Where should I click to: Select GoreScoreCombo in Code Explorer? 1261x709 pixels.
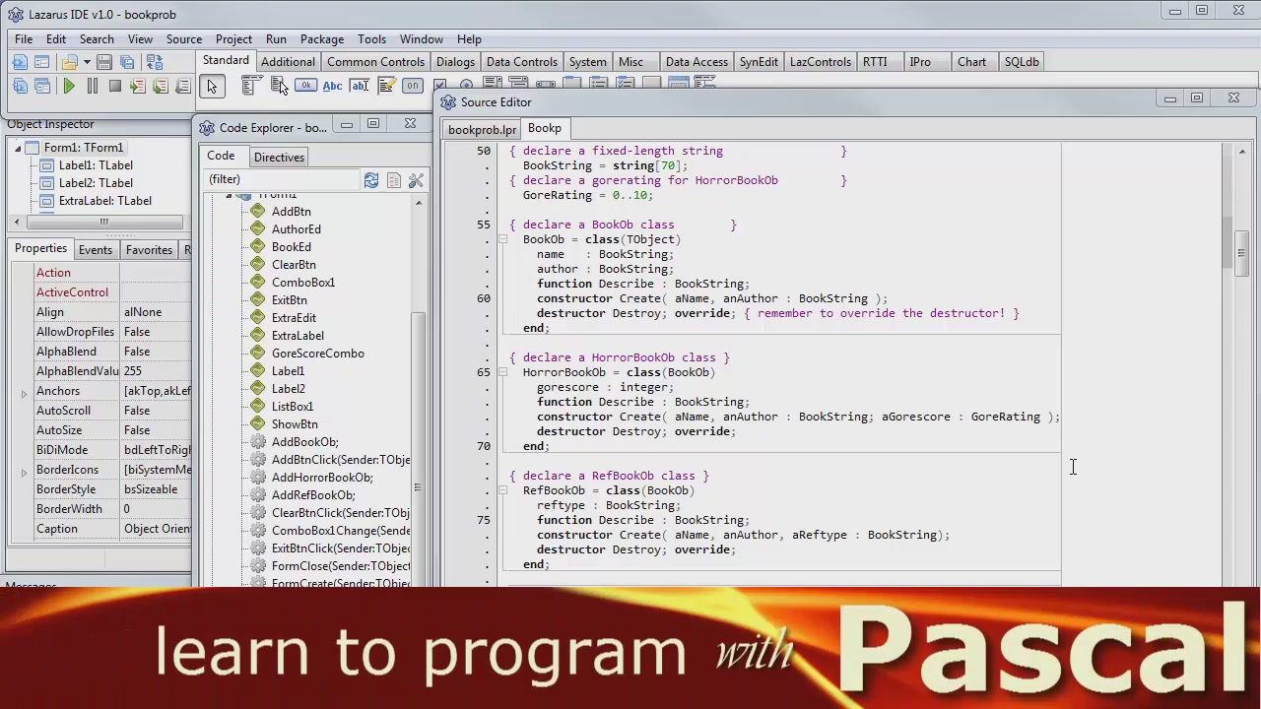317,354
